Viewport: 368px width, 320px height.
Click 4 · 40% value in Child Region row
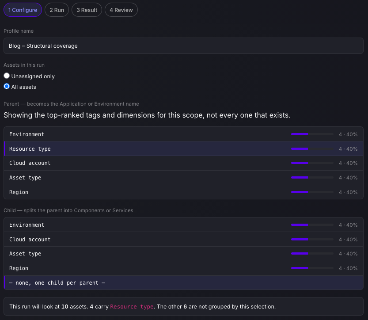(348, 268)
